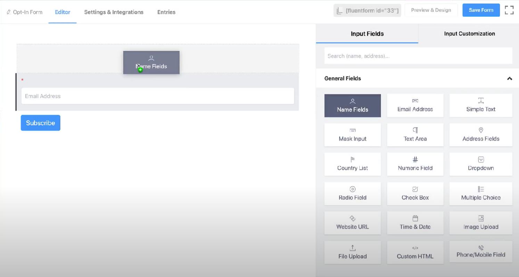The height and width of the screenshot is (277, 519).
Task: Open Preview & Design mode
Action: coord(431,10)
